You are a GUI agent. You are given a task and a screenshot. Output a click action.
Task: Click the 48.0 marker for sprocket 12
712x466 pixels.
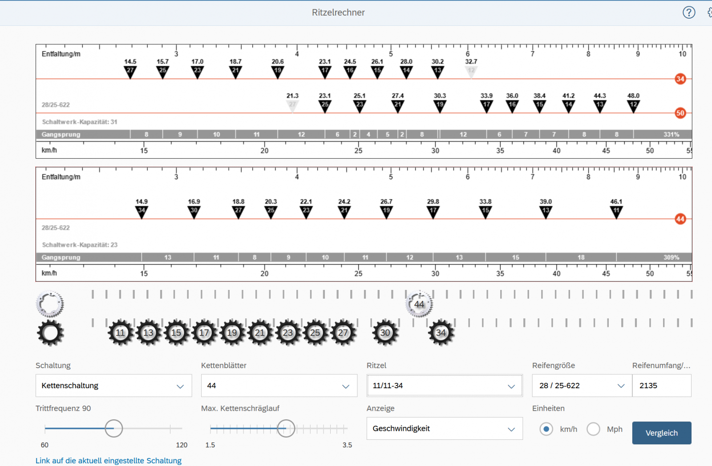tap(633, 106)
